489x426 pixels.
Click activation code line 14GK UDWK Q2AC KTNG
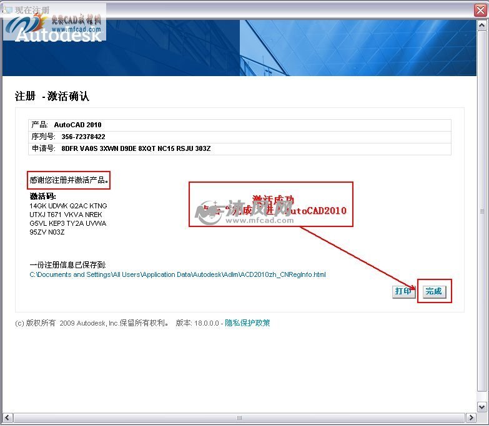(x=68, y=206)
